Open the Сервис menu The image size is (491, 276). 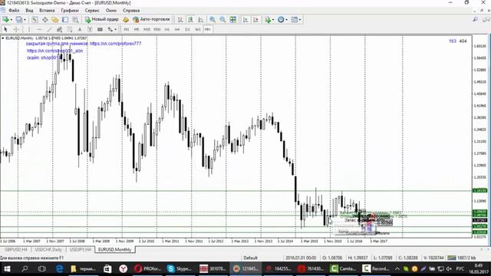(x=92, y=10)
